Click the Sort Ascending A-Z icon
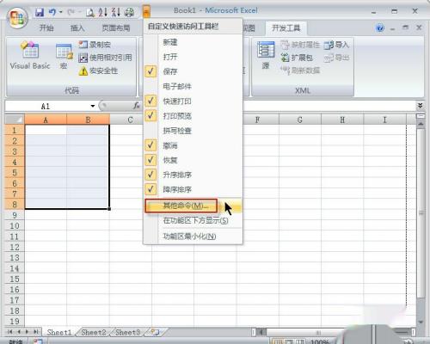Viewport: 430px width, 344px height. 103,12
